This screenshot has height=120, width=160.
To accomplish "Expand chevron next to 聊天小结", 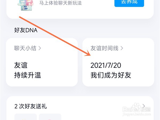I will [x=40, y=48].
